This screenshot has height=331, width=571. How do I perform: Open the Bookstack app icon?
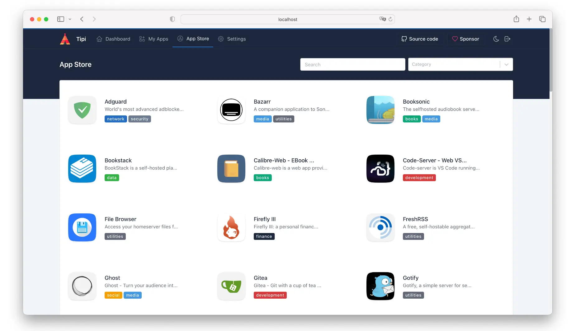coord(82,169)
